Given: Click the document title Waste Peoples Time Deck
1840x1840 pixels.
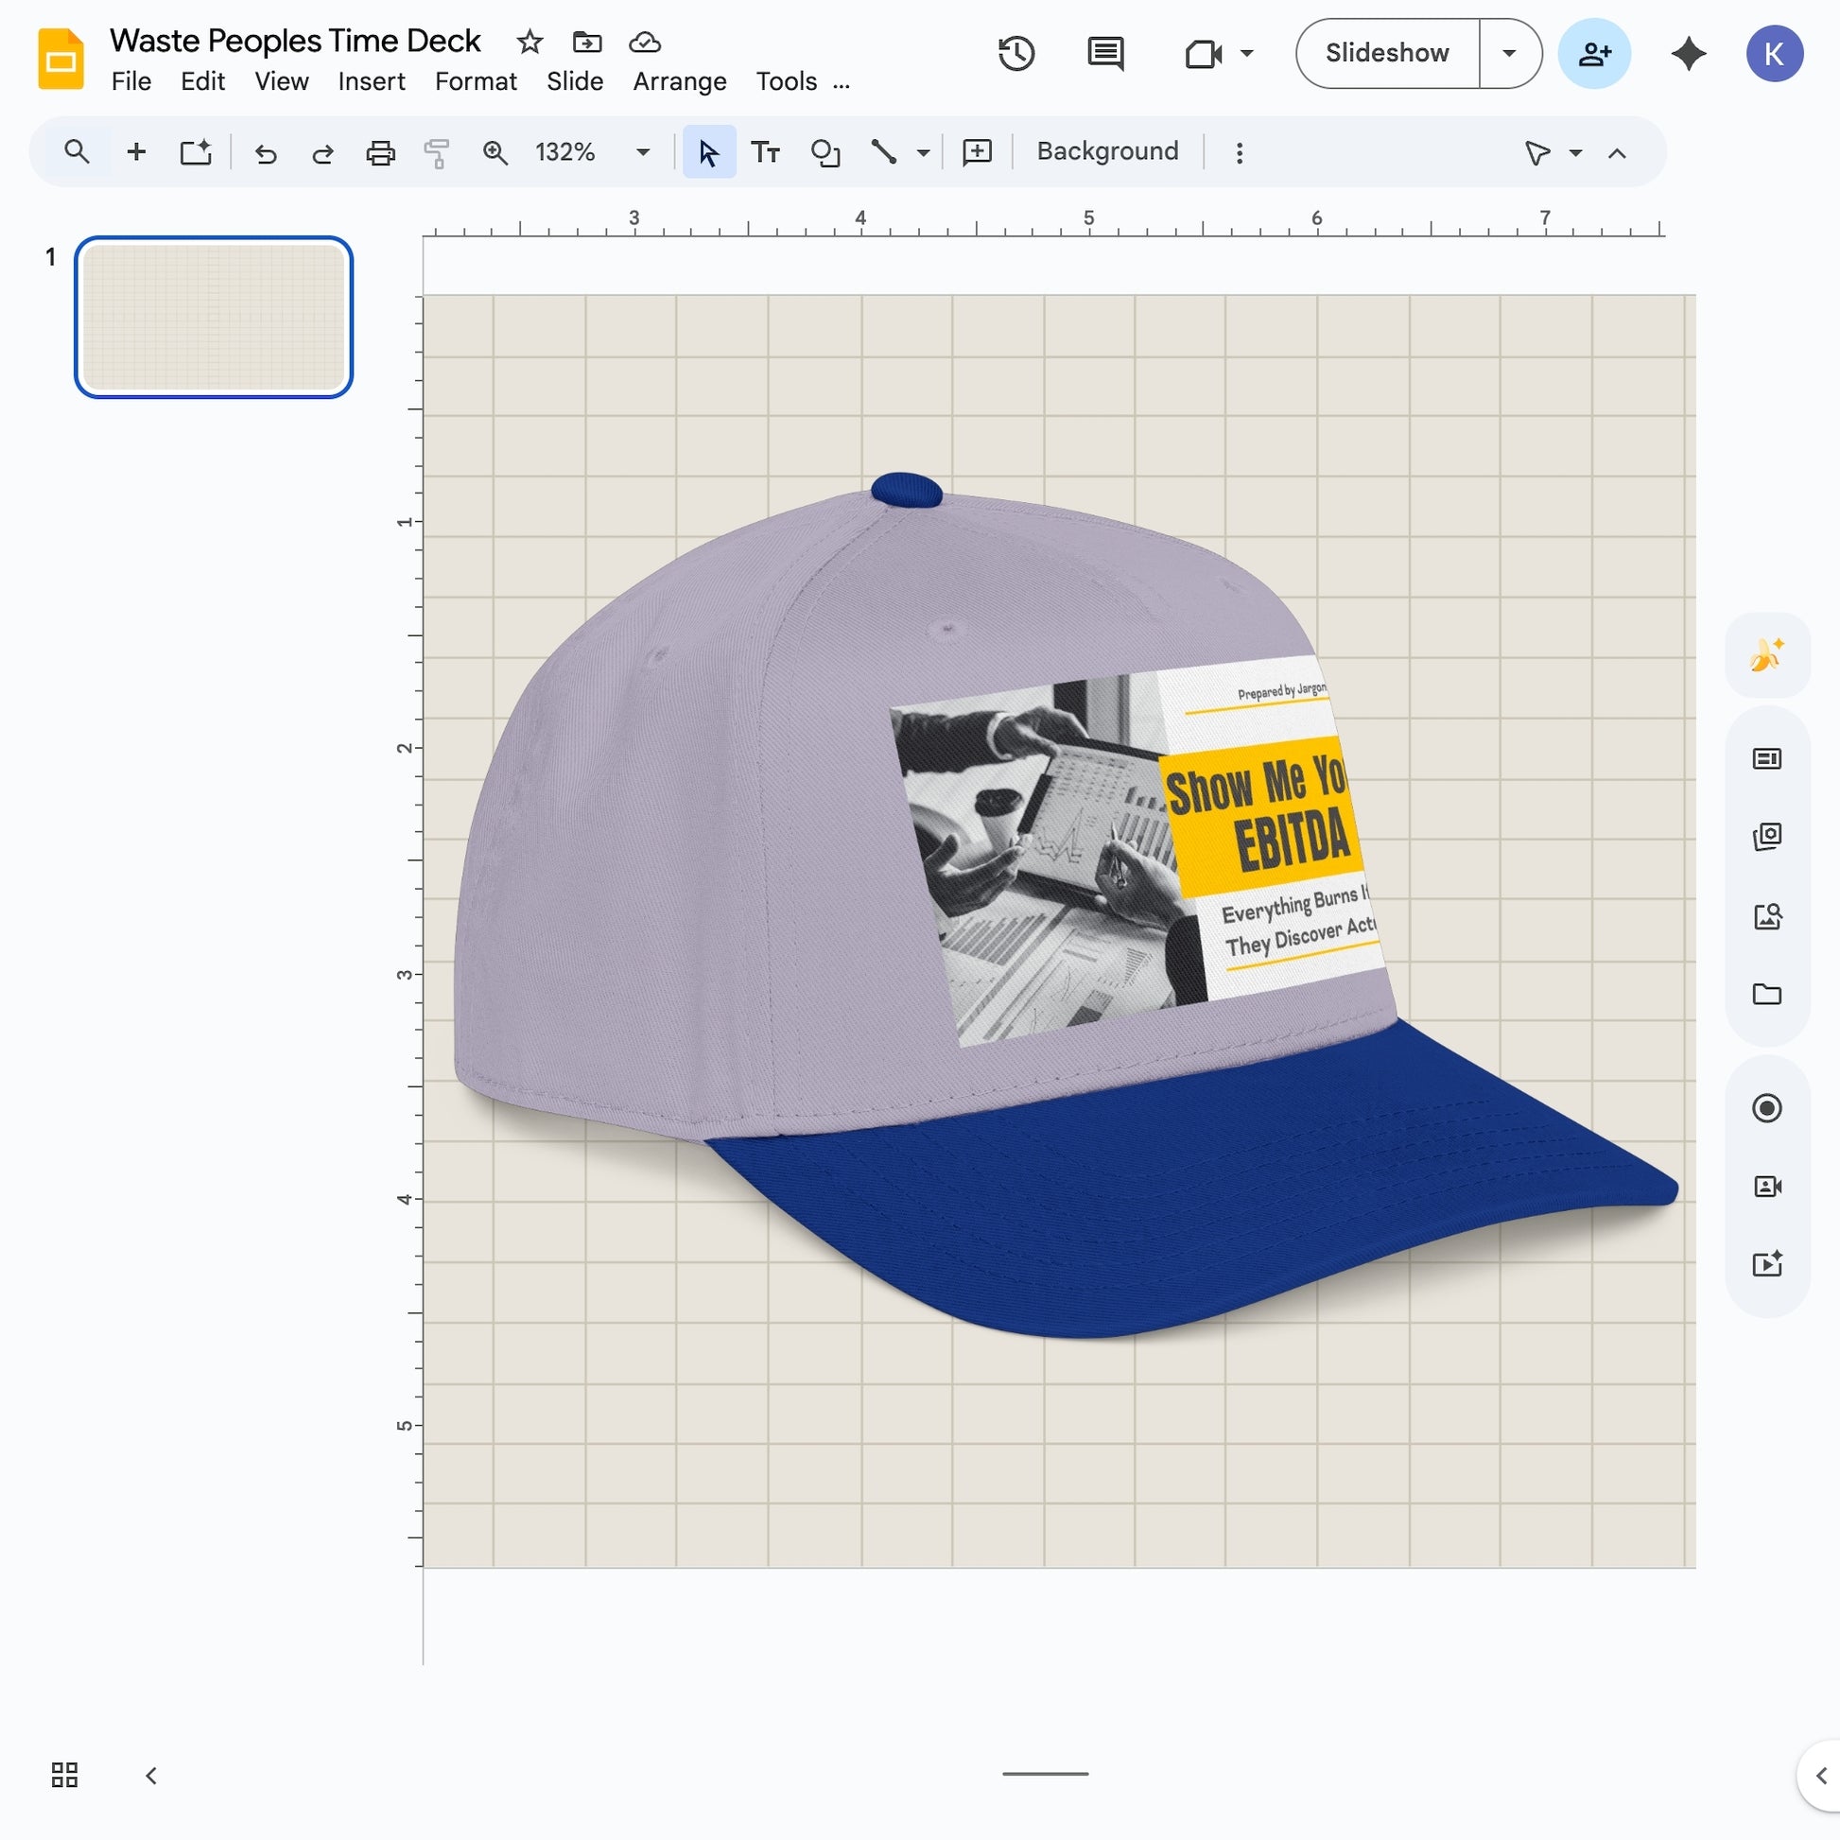Looking at the screenshot, I should click(x=295, y=41).
